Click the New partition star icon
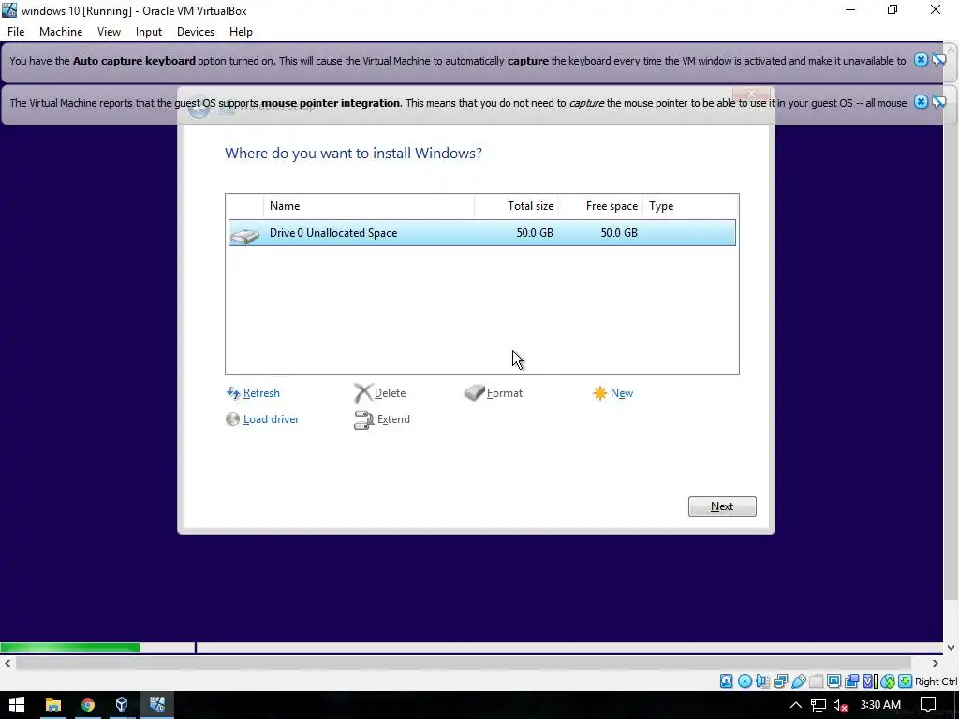The width and height of the screenshot is (959, 719). coord(600,393)
